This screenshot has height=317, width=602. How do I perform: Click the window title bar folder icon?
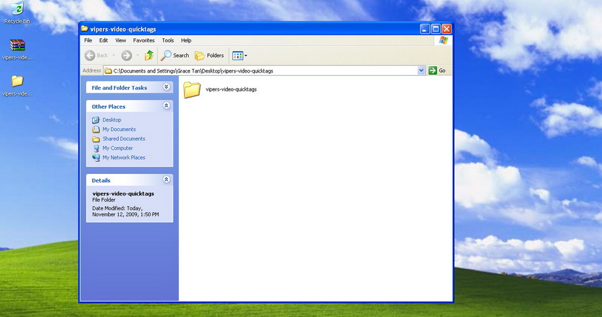pos(85,29)
